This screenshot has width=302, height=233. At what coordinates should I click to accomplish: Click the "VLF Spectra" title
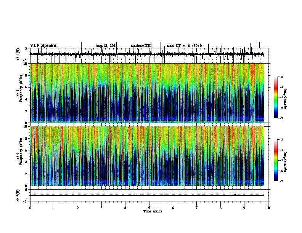click(43, 46)
